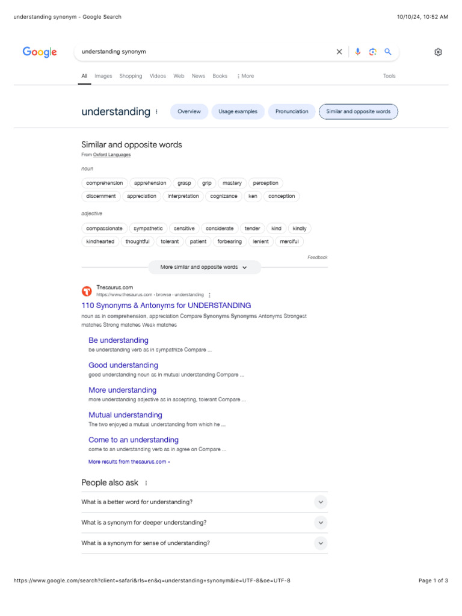Expand 'More similar and opposite words'

205,267
